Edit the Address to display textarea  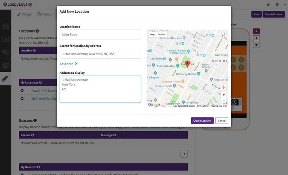100,89
